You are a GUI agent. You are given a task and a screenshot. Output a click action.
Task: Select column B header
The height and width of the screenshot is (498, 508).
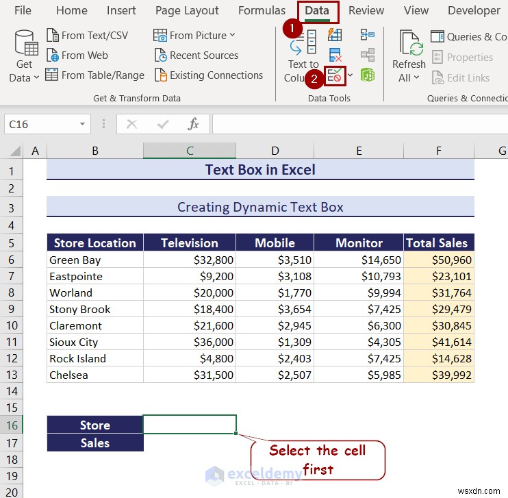(95, 151)
